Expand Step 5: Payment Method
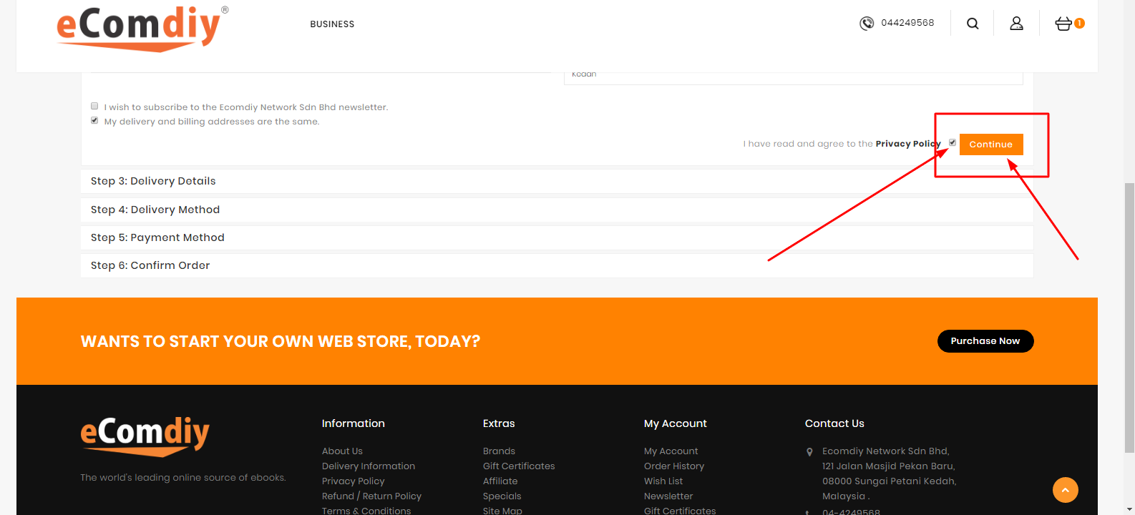 point(157,237)
